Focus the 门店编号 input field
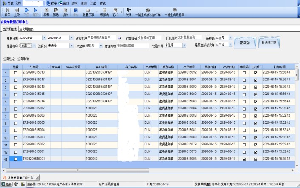The width and height of the screenshot is (300, 188). (x=190, y=37)
